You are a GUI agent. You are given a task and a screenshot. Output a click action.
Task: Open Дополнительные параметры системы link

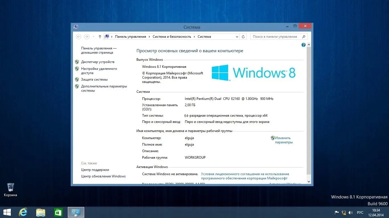104,88
